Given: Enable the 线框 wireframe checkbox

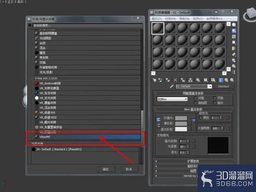Looking at the screenshot, I should (195, 98).
